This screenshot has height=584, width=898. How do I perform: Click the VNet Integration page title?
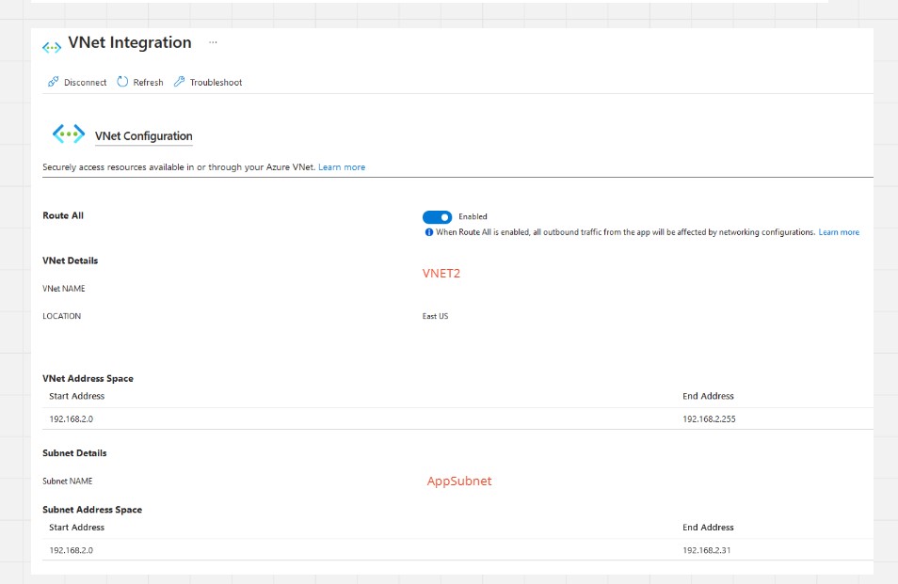click(130, 42)
